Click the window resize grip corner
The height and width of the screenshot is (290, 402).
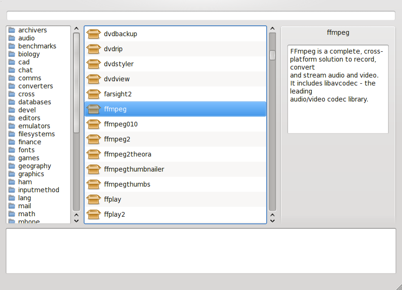399,287
